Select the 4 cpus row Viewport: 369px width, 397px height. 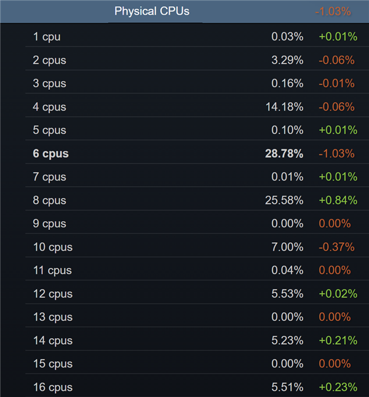(49, 107)
